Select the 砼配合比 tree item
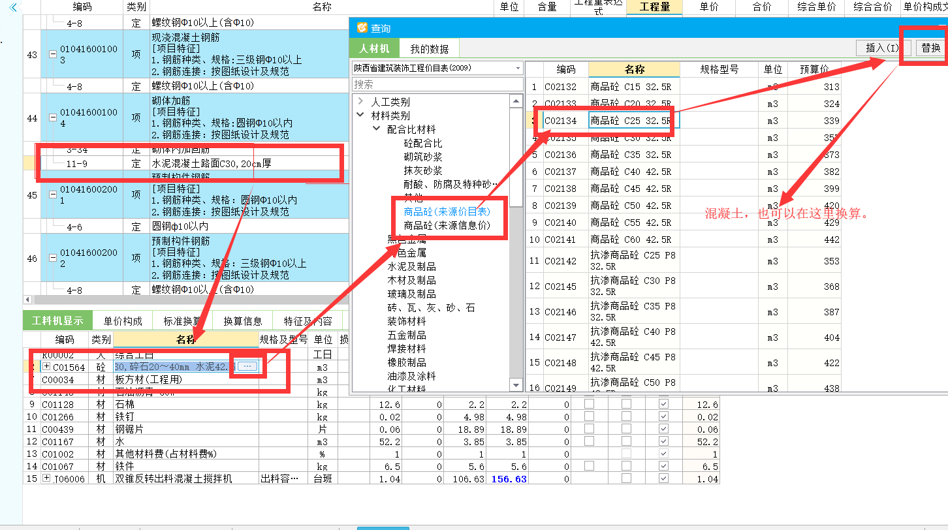The image size is (948, 530). [x=422, y=143]
